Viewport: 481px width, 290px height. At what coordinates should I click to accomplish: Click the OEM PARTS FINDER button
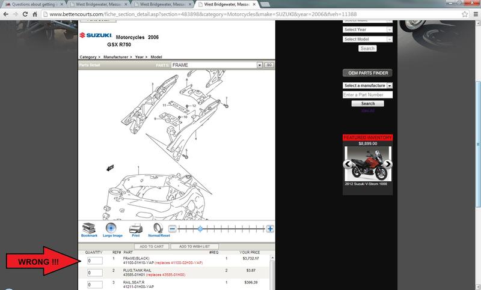pos(367,73)
